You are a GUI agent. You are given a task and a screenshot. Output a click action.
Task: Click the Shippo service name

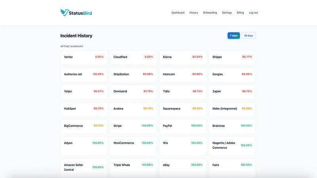[217, 57]
